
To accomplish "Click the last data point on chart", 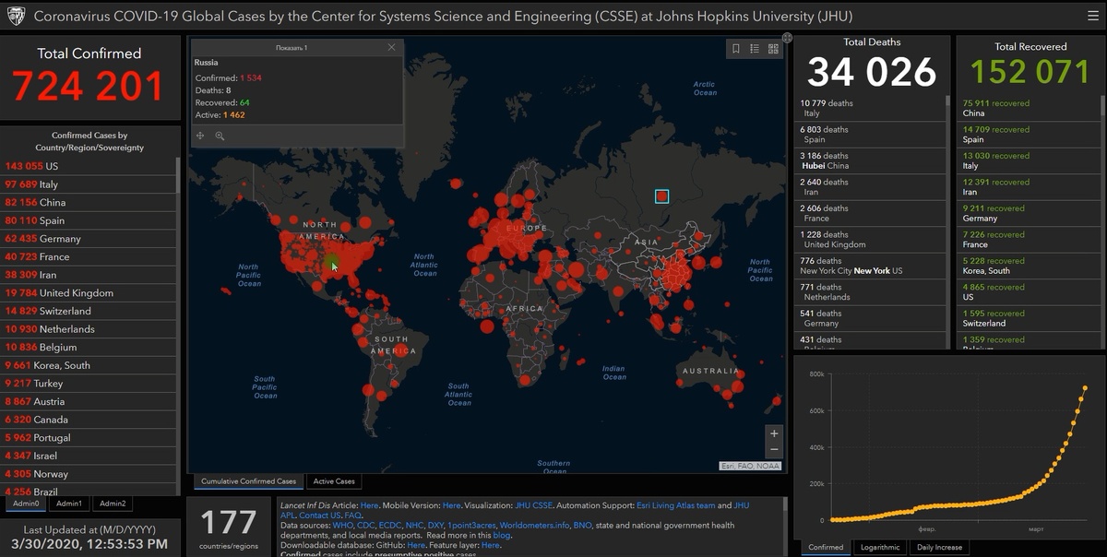I will (1085, 387).
